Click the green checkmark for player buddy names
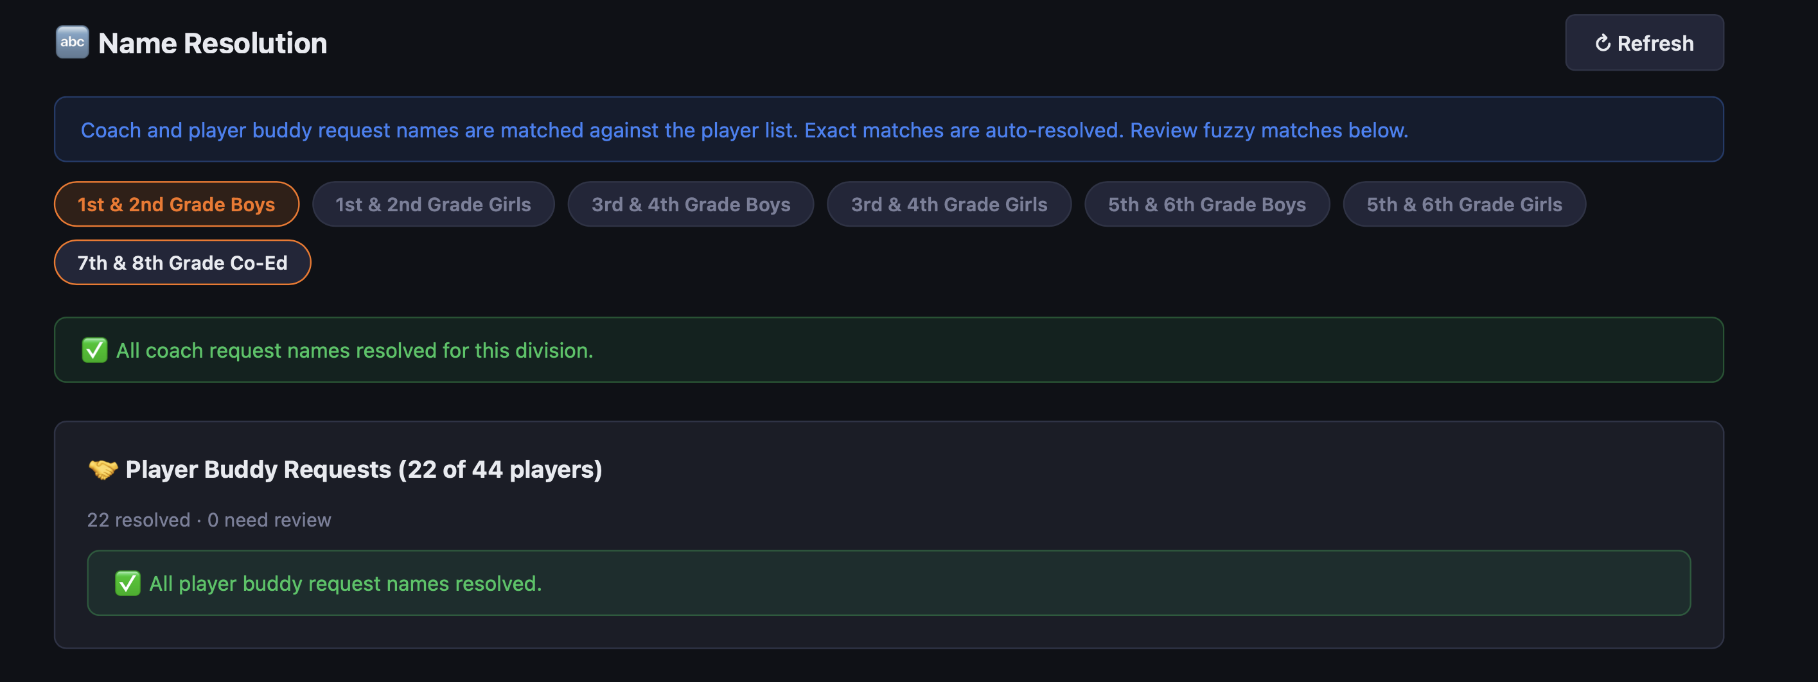 pos(128,584)
